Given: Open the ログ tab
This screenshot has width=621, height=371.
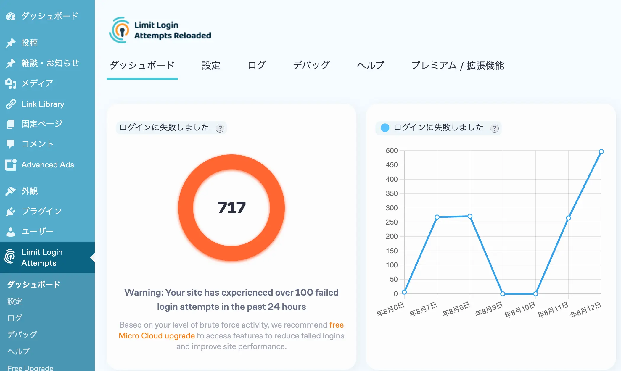Looking at the screenshot, I should [257, 65].
